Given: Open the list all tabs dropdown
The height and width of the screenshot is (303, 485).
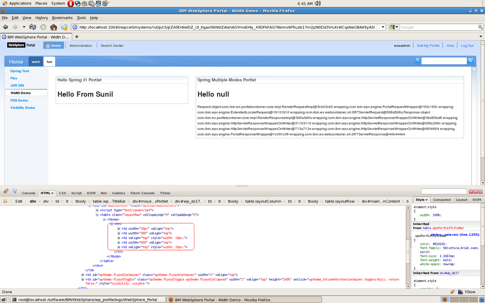Looking at the screenshot, I should click(481, 37).
